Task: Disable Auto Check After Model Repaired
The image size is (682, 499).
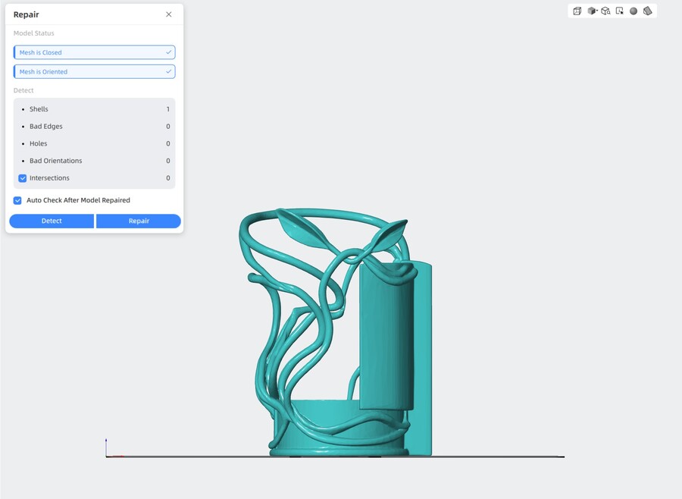Action: coord(17,200)
